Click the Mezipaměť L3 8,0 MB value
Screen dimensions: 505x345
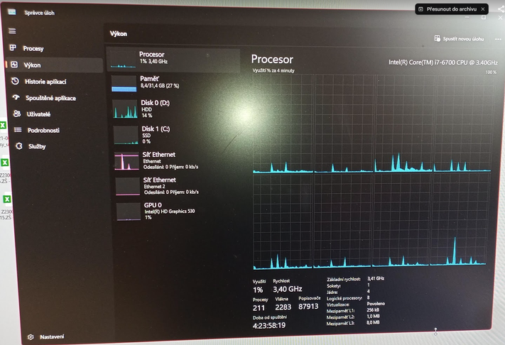[373, 322]
